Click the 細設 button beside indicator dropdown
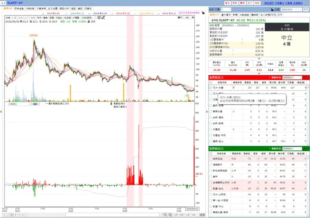Image resolution: width=310 pixels, height=218 pixels. point(35,104)
